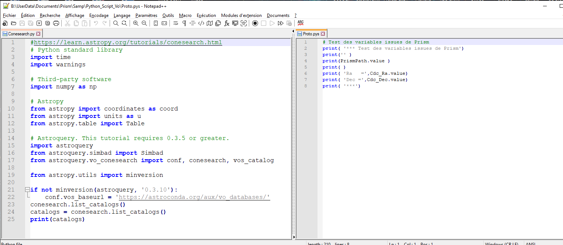Open the Find magnifier tool

tap(116, 23)
